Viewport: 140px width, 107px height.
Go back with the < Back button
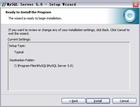point(74,101)
